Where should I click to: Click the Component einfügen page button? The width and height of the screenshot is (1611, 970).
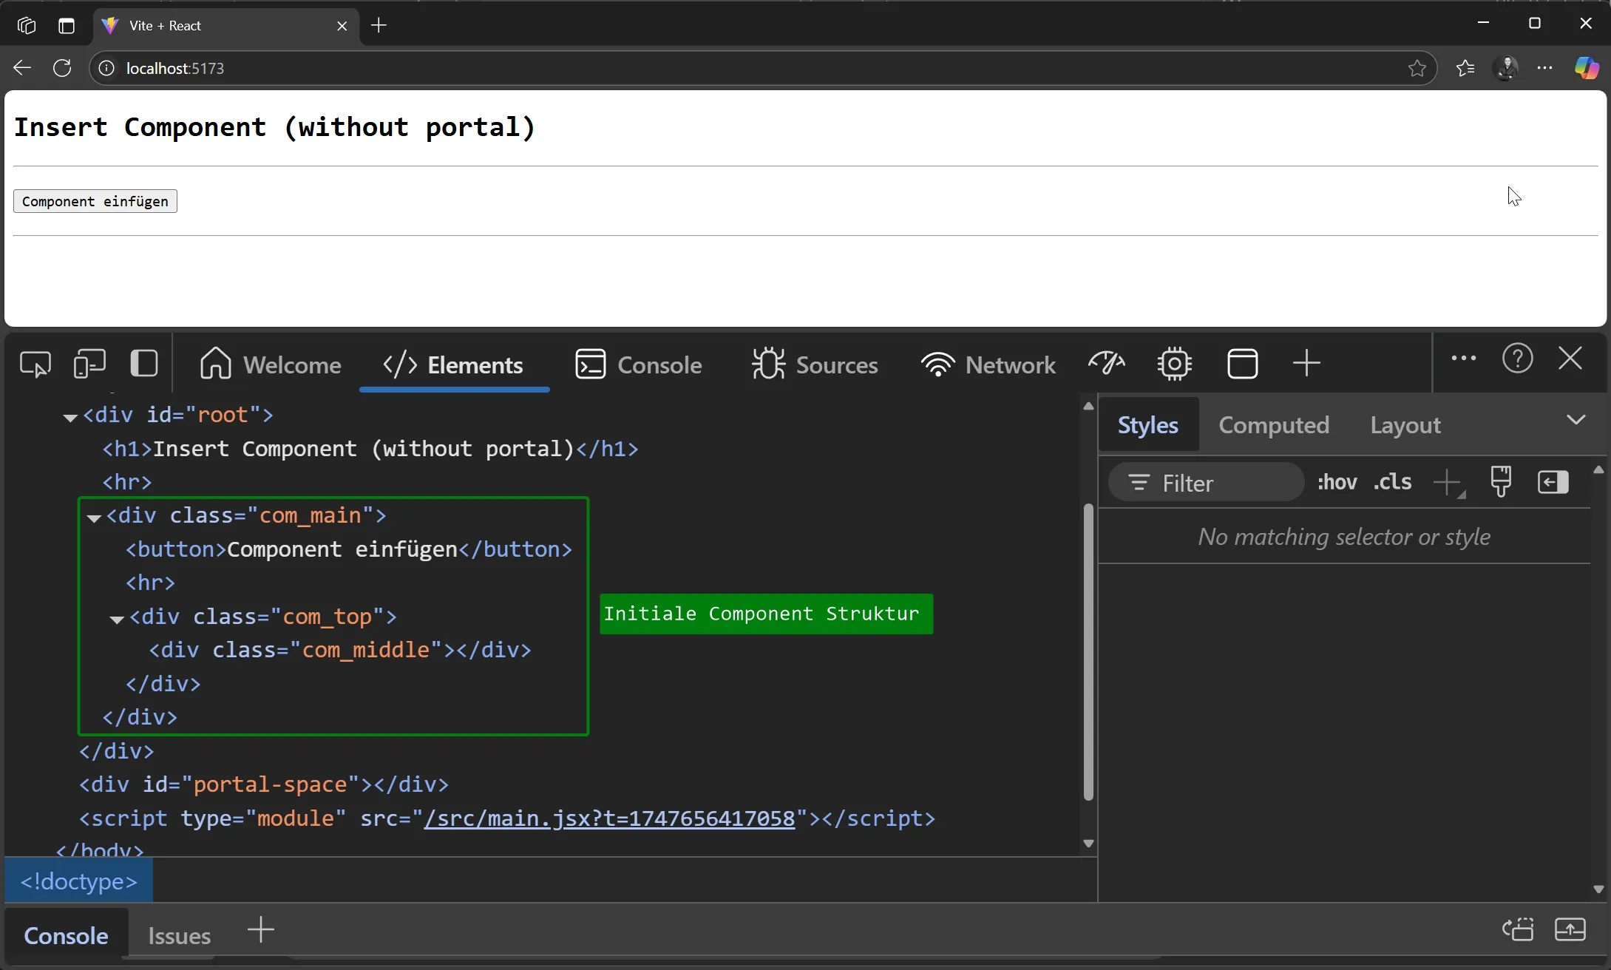click(x=95, y=201)
